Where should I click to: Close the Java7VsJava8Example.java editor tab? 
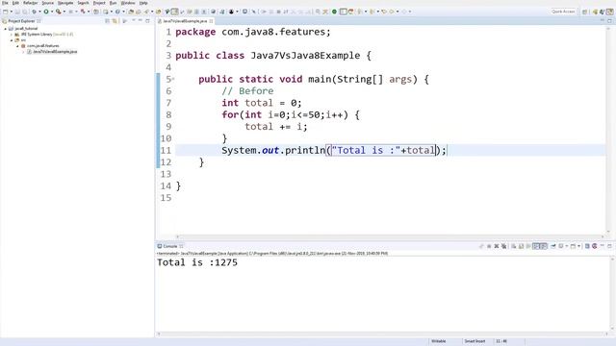(x=212, y=21)
